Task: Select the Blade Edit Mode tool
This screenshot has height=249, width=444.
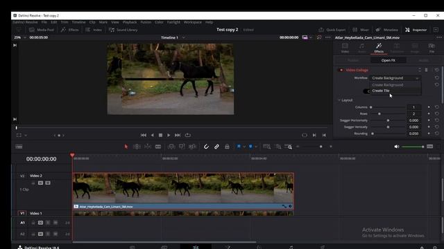Action: click(158, 147)
